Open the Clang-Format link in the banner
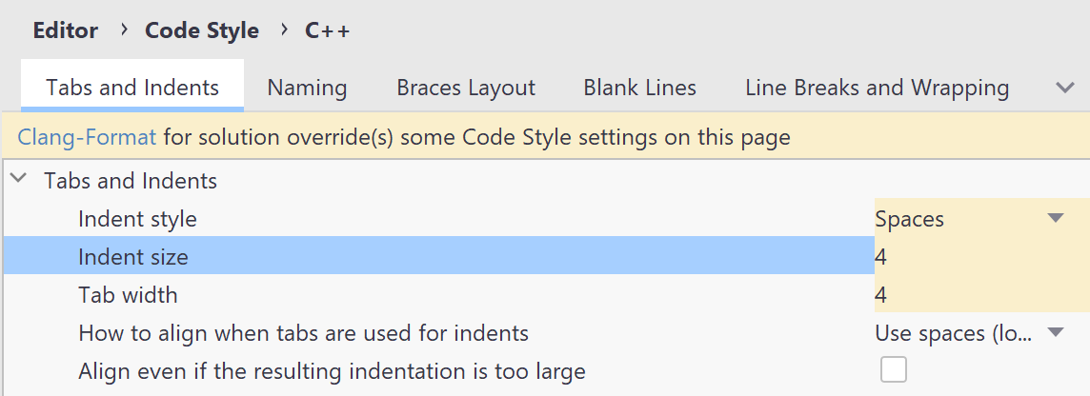Screen dimensions: 1090x396 pyautogui.click(x=87, y=138)
